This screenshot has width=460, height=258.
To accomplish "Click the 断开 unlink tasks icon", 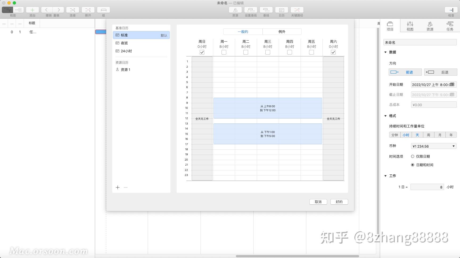I will click(x=88, y=10).
